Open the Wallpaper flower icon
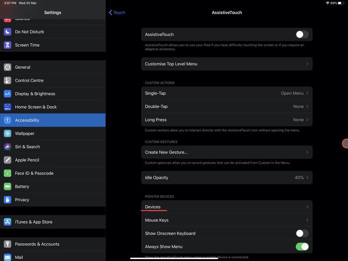This screenshot has width=348, height=261. point(7,133)
